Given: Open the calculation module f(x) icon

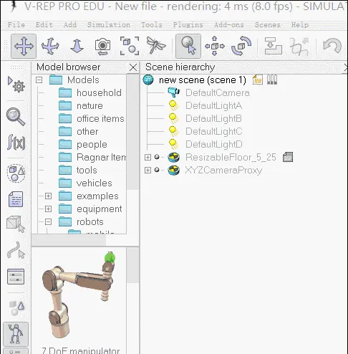Looking at the screenshot, I should (x=16, y=143).
